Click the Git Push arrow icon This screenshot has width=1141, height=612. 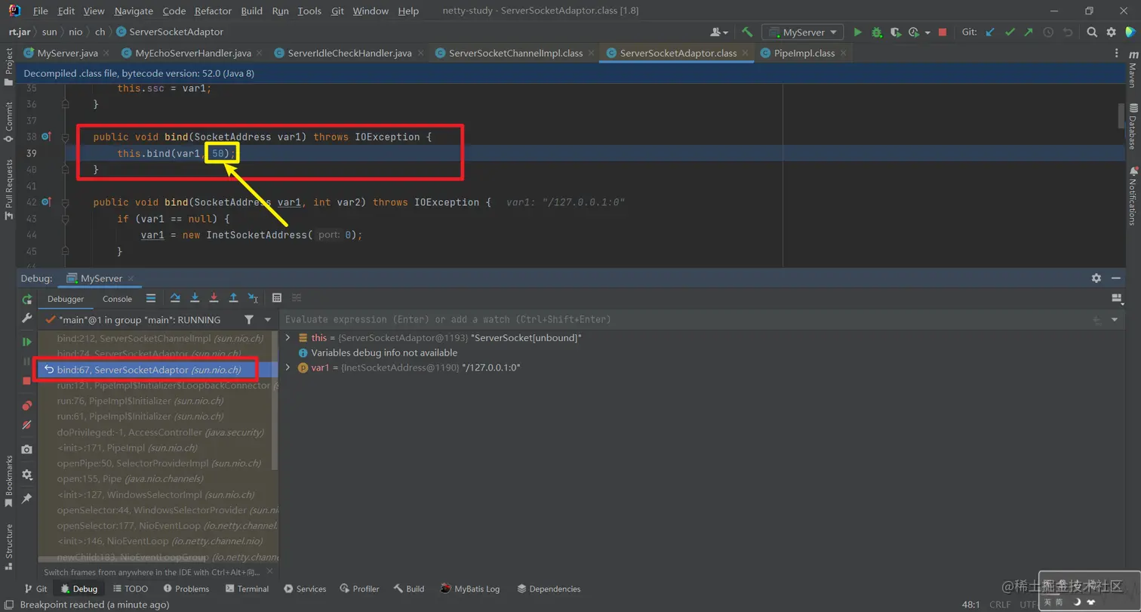tap(1029, 32)
